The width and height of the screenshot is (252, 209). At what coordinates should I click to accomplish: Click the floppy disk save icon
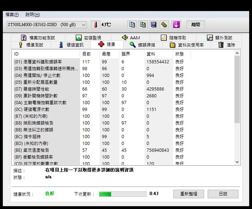tap(154, 24)
